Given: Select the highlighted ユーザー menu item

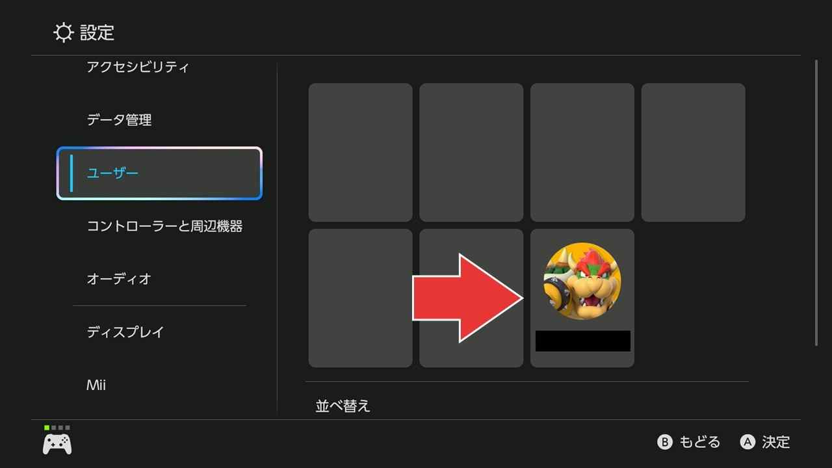Looking at the screenshot, I should pos(159,173).
